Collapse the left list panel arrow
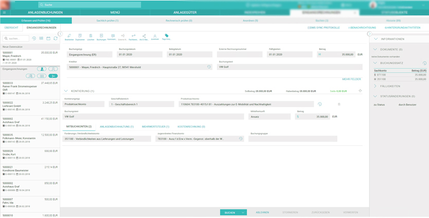 60,34
